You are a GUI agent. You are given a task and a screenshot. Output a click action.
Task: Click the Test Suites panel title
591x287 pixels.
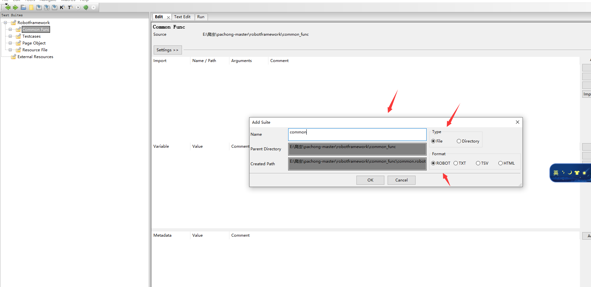pos(12,15)
